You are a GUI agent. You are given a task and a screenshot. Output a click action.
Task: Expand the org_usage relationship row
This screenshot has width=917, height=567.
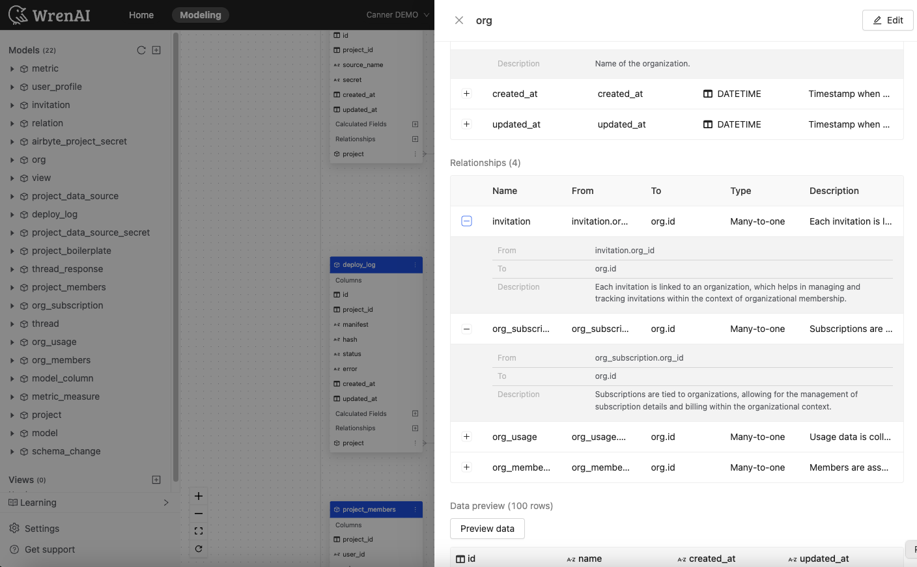click(x=466, y=437)
